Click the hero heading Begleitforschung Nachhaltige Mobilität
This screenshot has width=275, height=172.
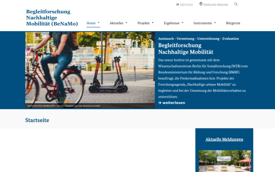pos(186,49)
